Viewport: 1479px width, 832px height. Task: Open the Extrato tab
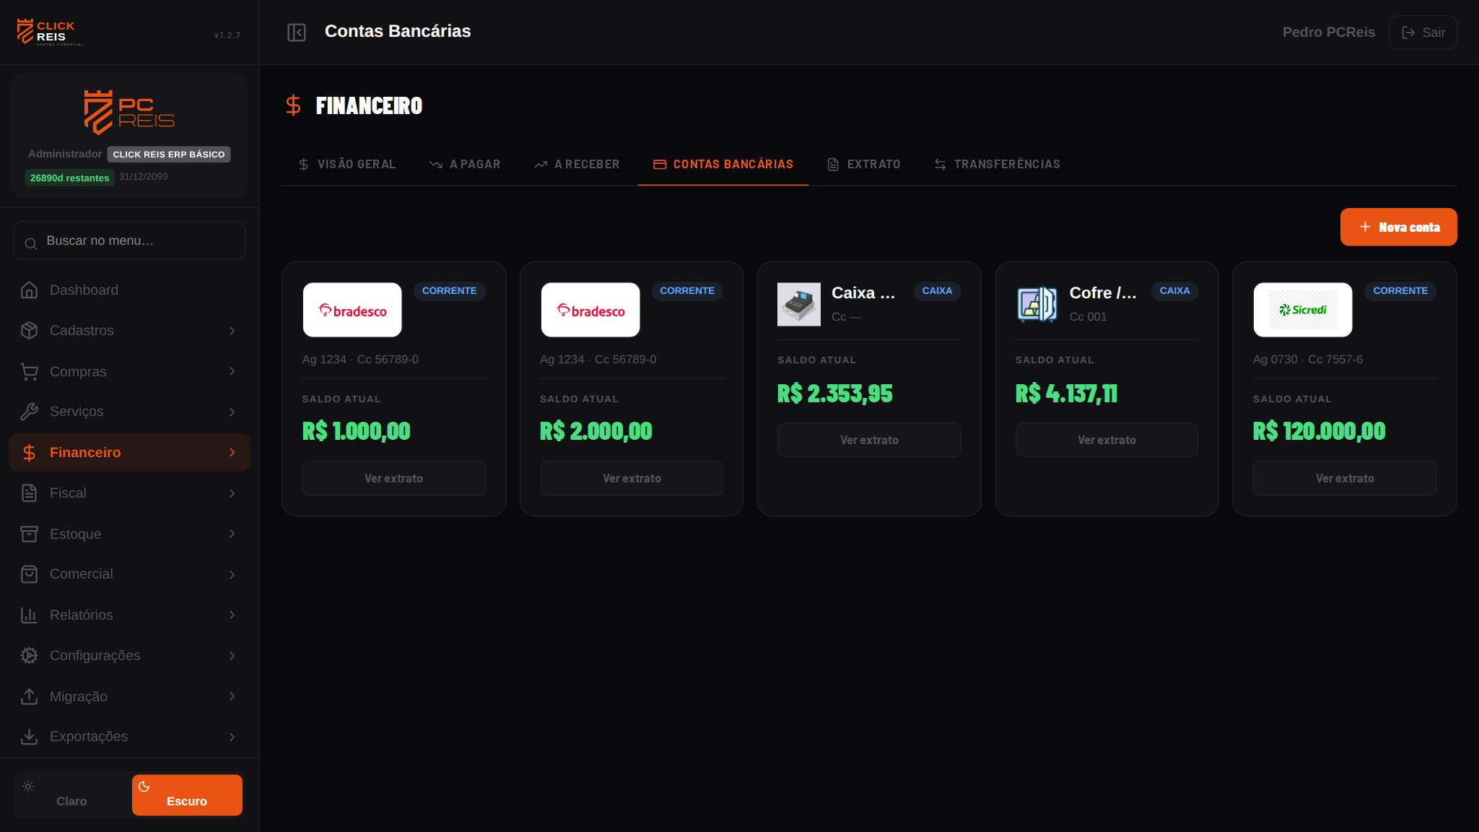click(x=863, y=165)
